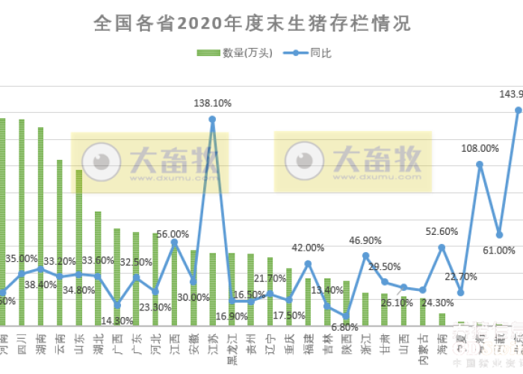Select the 14.30% data label

pyautogui.click(x=117, y=321)
